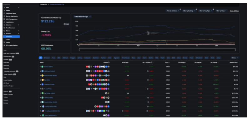Click the ETH Liquid Staking icon
Viewport: 249px width, 119px height.
pos(4,45)
